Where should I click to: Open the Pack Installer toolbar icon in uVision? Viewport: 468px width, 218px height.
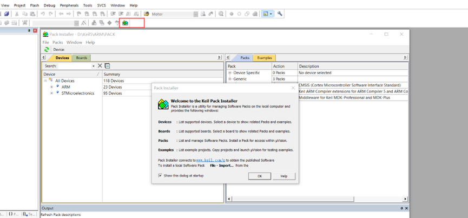125,23
